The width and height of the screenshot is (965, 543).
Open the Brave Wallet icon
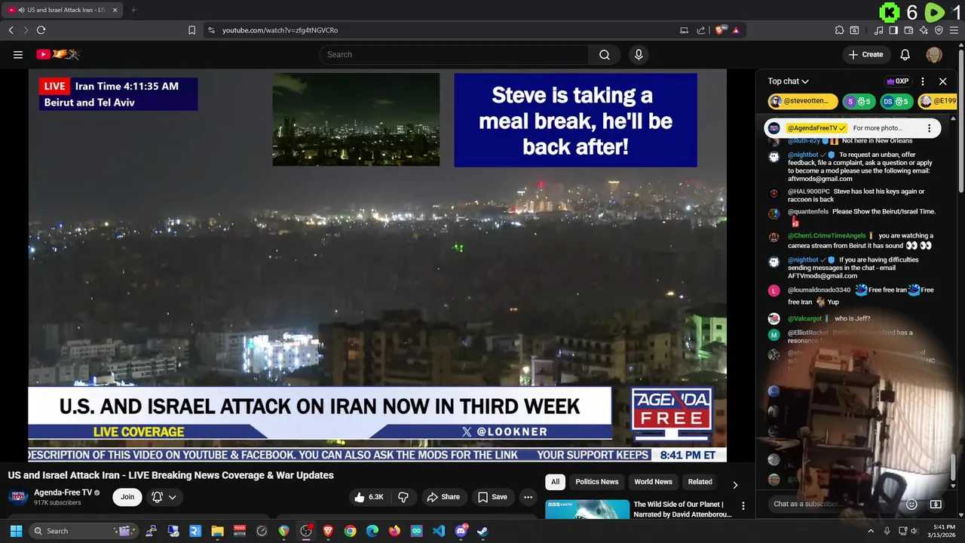908,30
